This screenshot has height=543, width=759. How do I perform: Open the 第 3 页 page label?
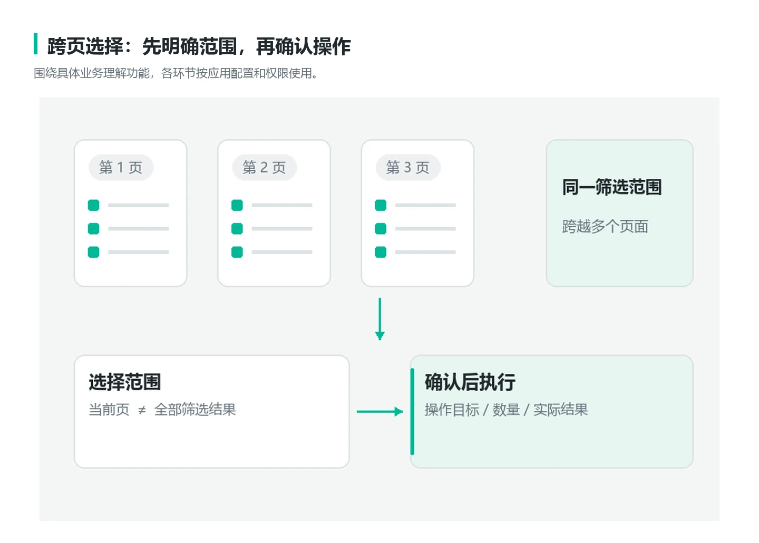click(407, 168)
